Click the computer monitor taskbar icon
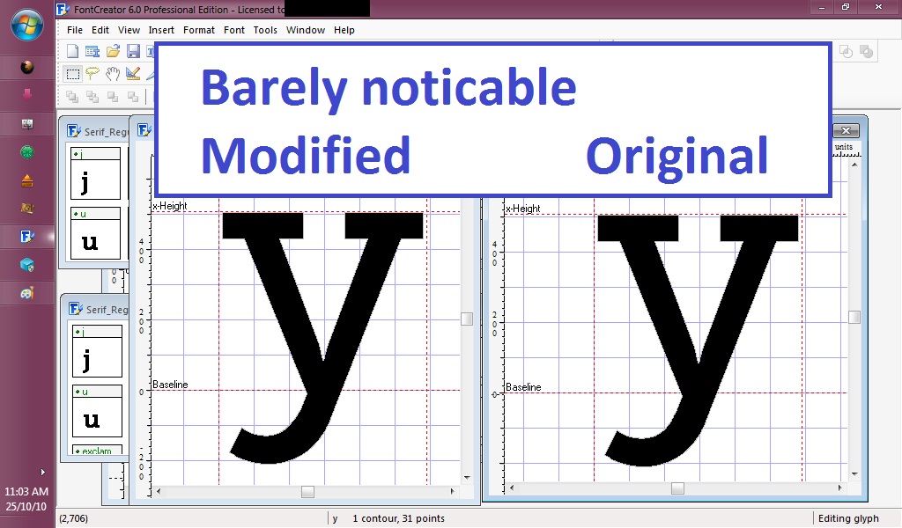902x528 pixels. pos(27,124)
